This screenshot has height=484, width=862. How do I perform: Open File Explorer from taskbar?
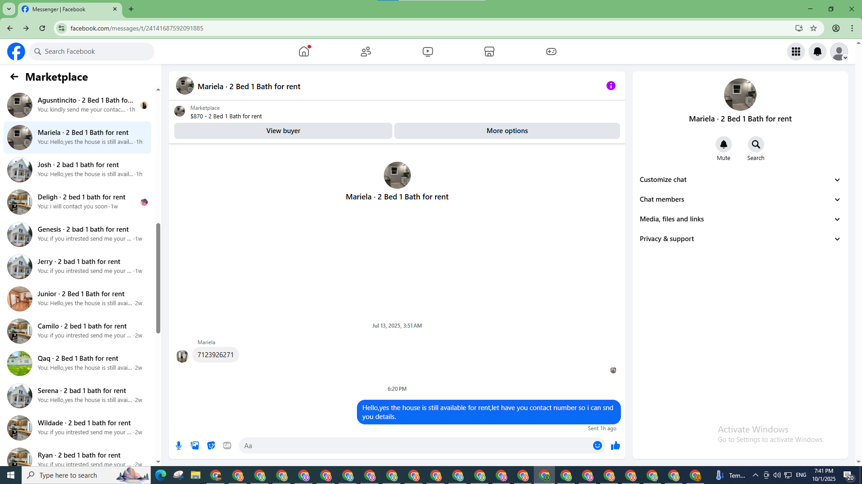[196, 475]
